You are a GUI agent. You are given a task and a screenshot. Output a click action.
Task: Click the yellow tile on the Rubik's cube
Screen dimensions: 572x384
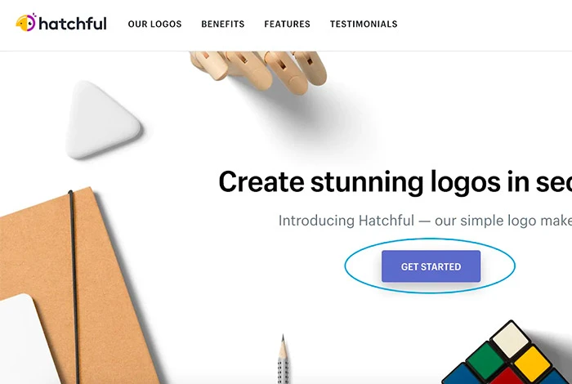pyautogui.click(x=532, y=364)
